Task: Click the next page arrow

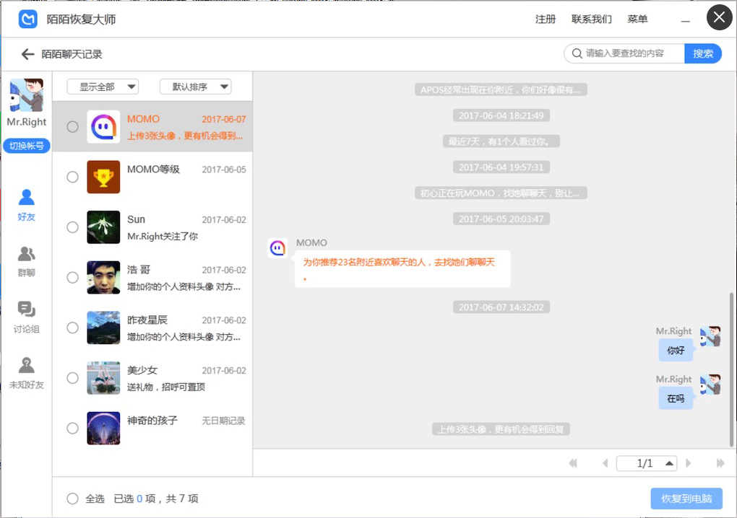Action: pyautogui.click(x=689, y=463)
